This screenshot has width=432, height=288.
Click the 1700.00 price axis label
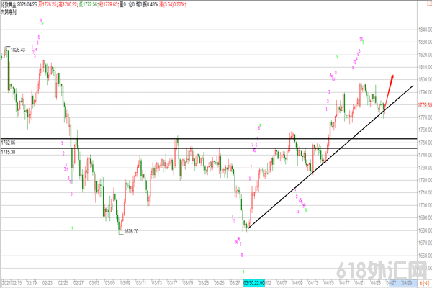click(x=425, y=205)
